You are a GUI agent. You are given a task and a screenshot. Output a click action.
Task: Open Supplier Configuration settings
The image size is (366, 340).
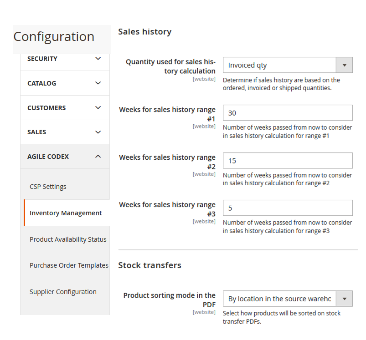tap(63, 292)
